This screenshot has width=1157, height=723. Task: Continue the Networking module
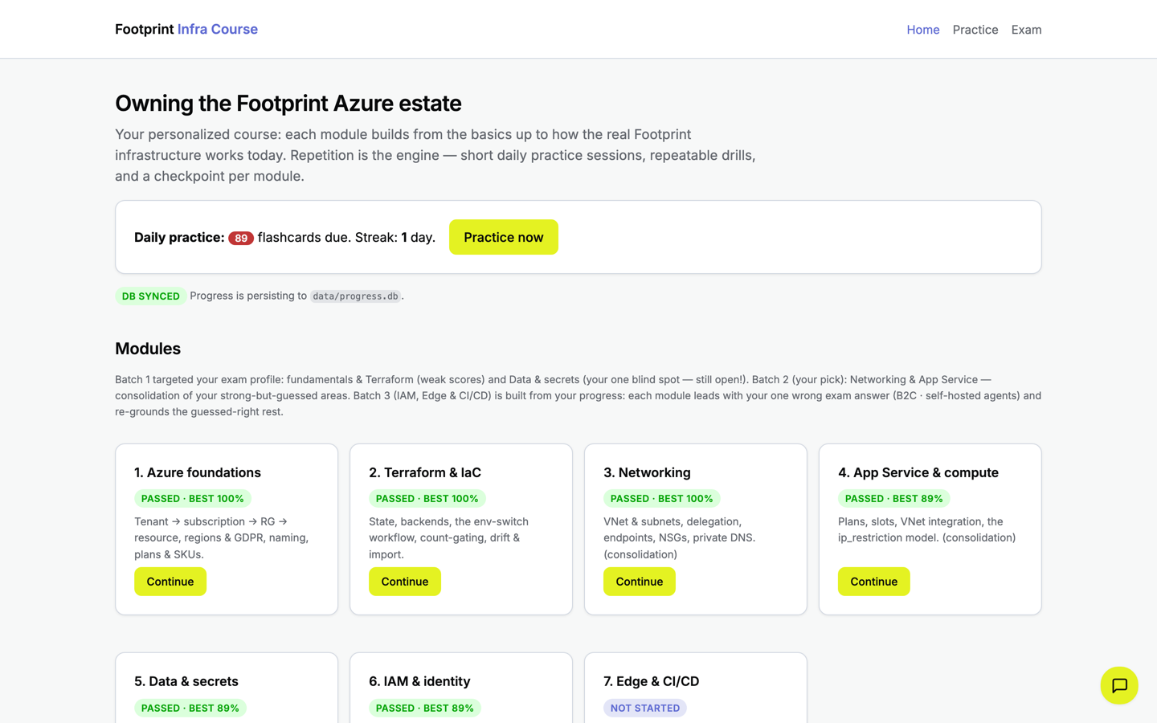pyautogui.click(x=640, y=582)
